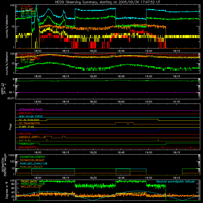This screenshot has width=203, height=203.
Task: Select the SC_IN_SUNLIGHT flag label
Action: point(29,120)
